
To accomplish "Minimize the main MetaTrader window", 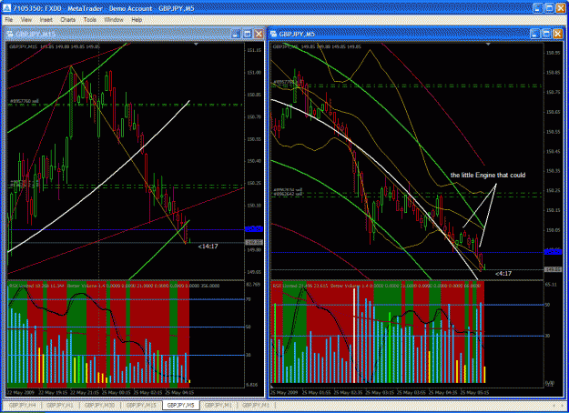I will tap(538, 8).
